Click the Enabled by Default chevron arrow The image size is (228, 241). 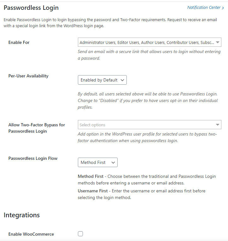[122, 80]
